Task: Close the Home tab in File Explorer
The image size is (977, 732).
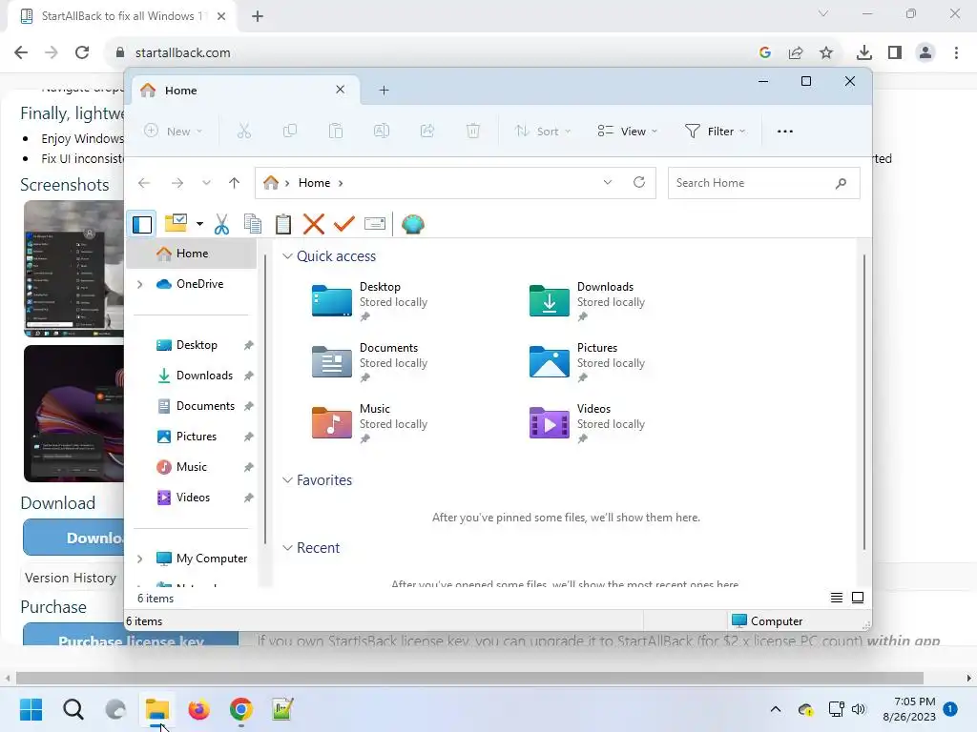Action: pyautogui.click(x=341, y=90)
